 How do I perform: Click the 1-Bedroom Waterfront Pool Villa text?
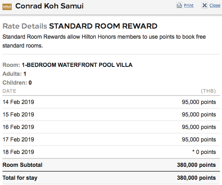click(x=77, y=65)
